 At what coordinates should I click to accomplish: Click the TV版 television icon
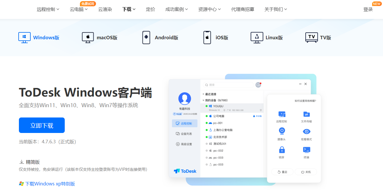point(311,38)
